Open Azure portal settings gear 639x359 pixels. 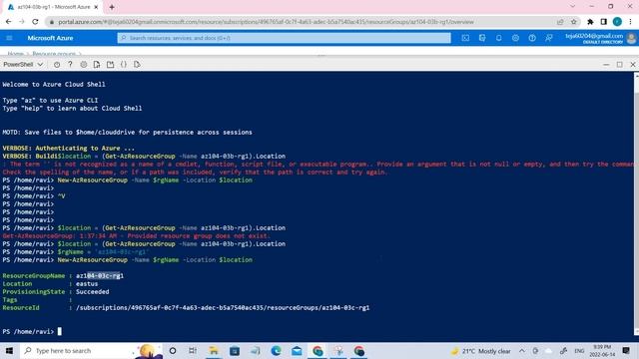click(x=515, y=38)
